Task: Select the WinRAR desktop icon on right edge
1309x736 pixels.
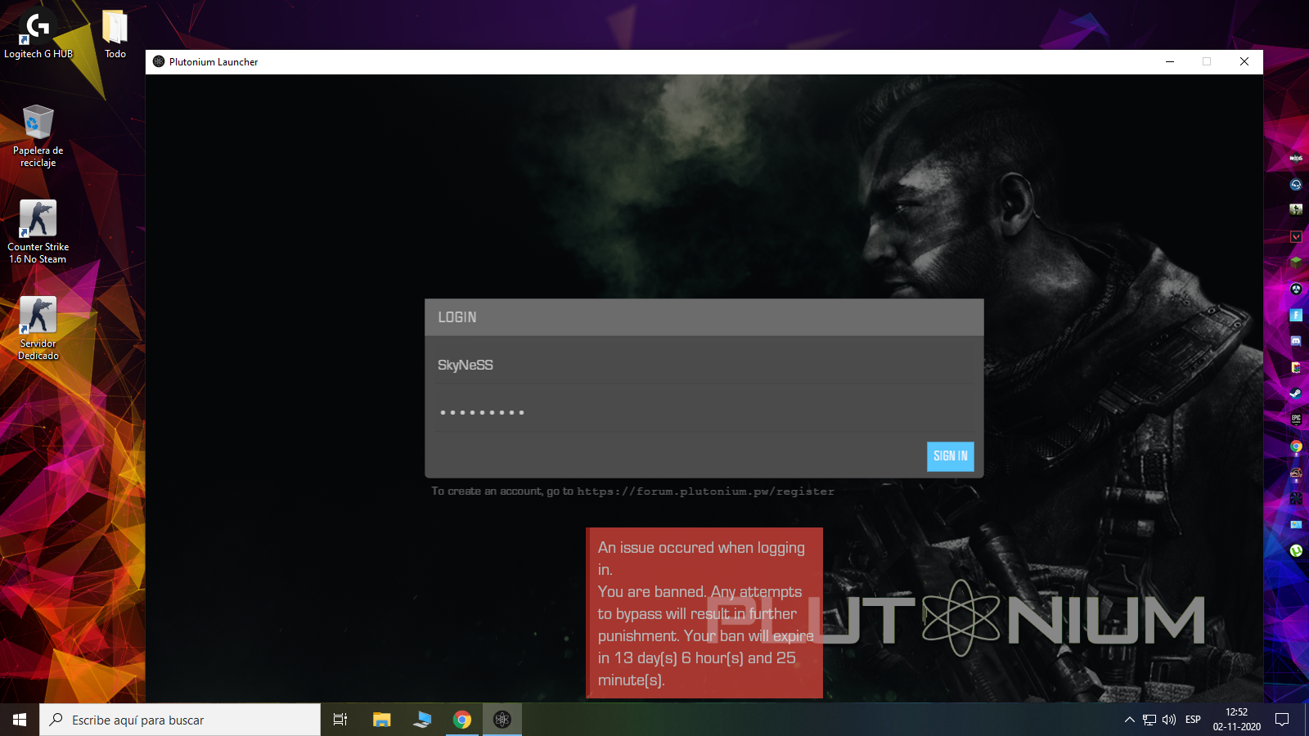Action: pyautogui.click(x=1296, y=367)
